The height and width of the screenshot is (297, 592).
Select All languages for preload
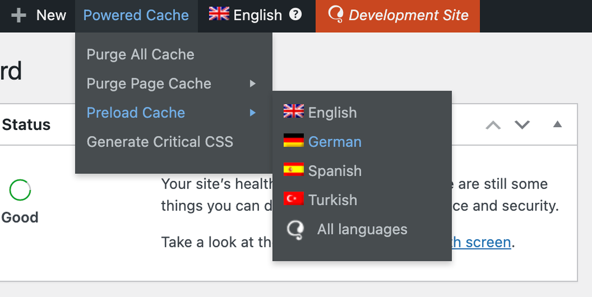coord(362,229)
